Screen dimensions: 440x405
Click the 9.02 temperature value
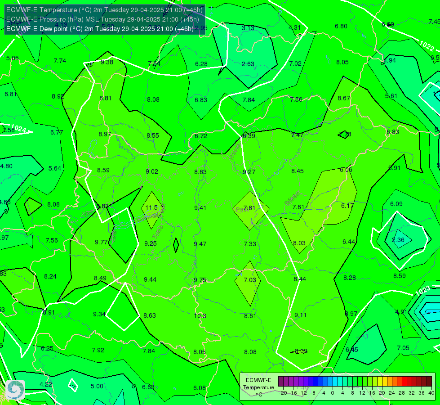(152, 171)
